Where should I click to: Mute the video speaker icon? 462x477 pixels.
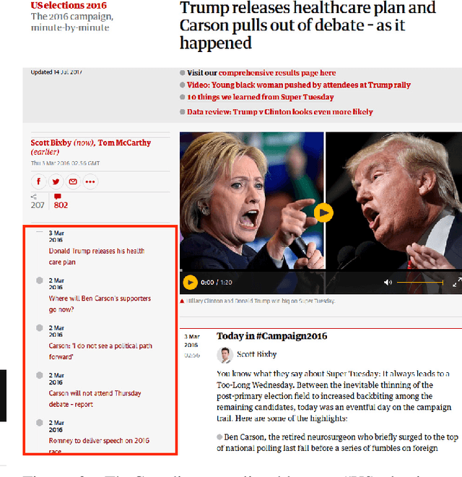[x=388, y=283]
